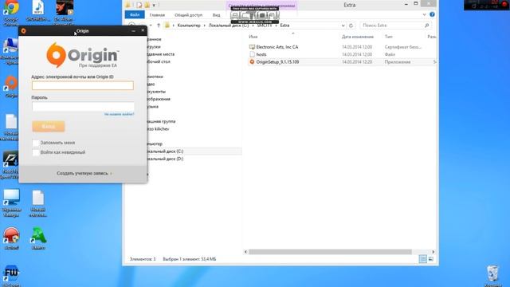Sort files by the Тип column
This screenshot has width=510, height=287.
coord(388,37)
